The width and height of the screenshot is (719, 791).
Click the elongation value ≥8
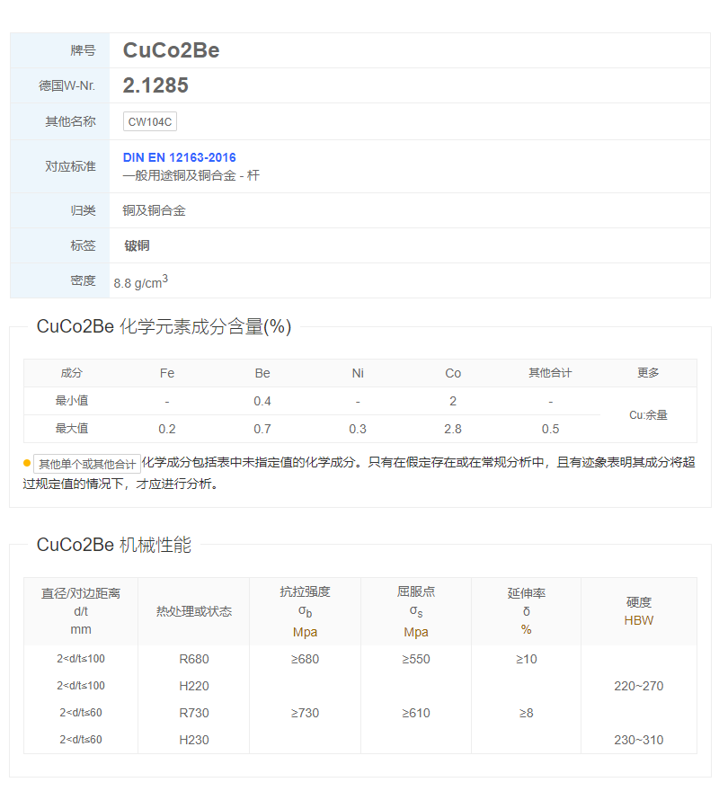pos(527,713)
